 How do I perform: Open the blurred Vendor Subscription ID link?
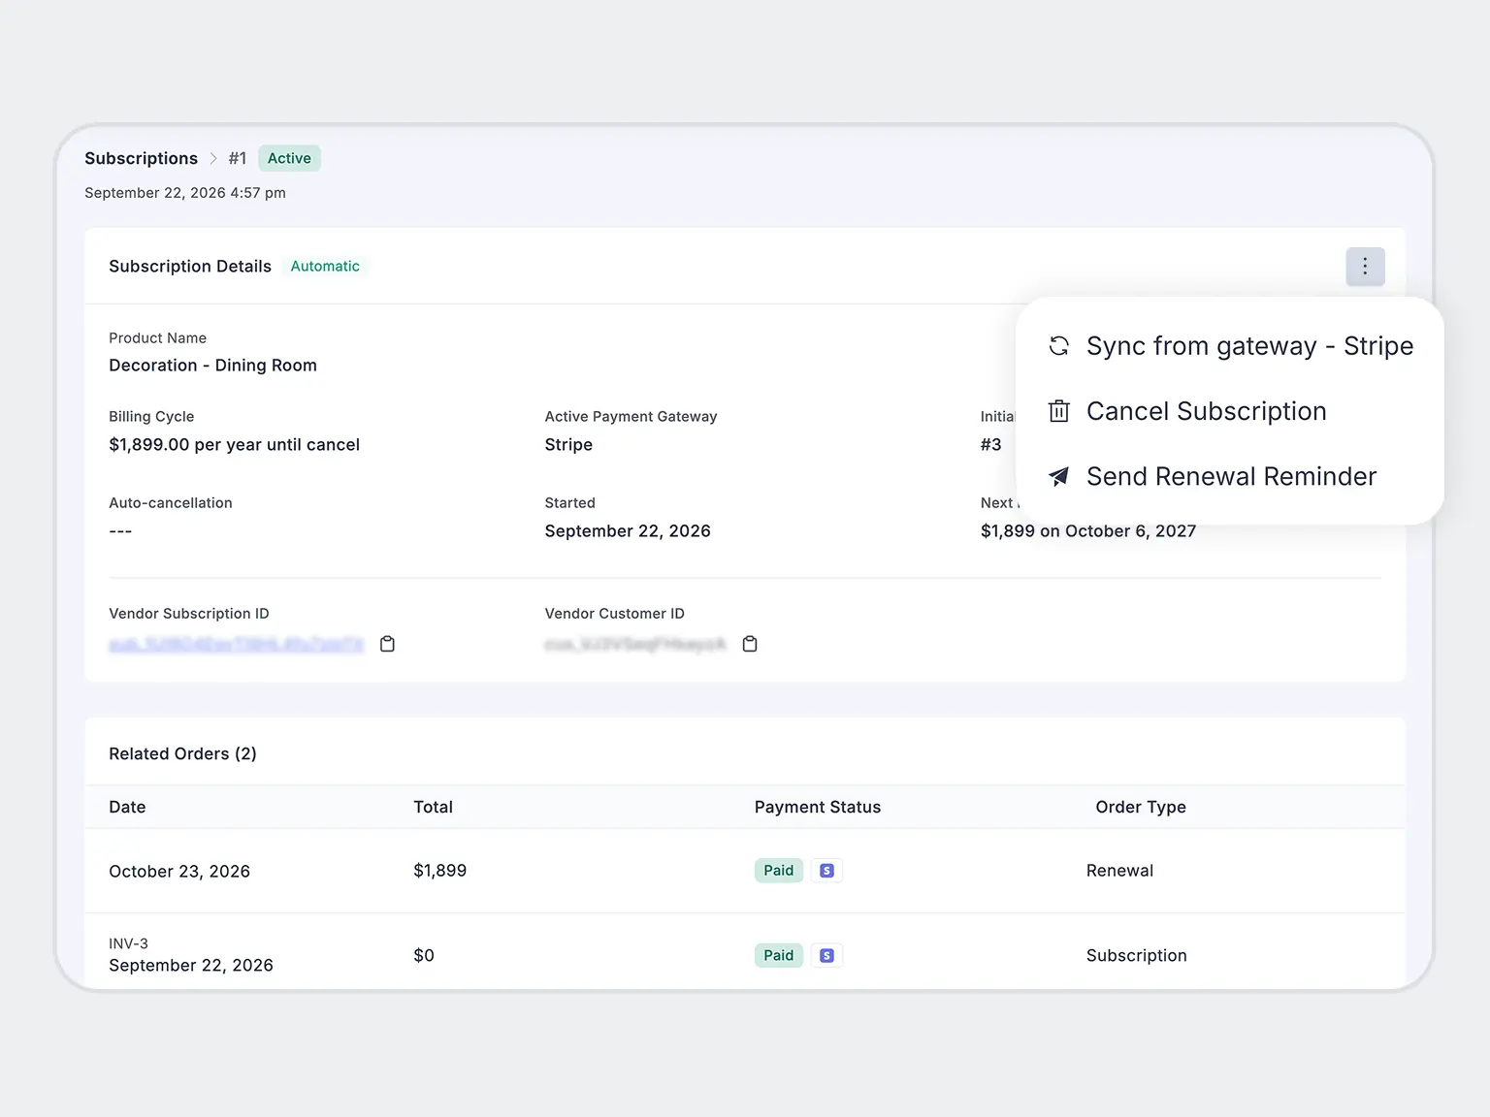pyautogui.click(x=236, y=644)
